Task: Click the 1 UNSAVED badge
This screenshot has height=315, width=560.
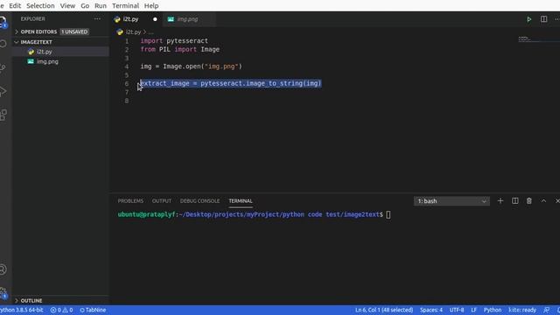Action: point(74,31)
